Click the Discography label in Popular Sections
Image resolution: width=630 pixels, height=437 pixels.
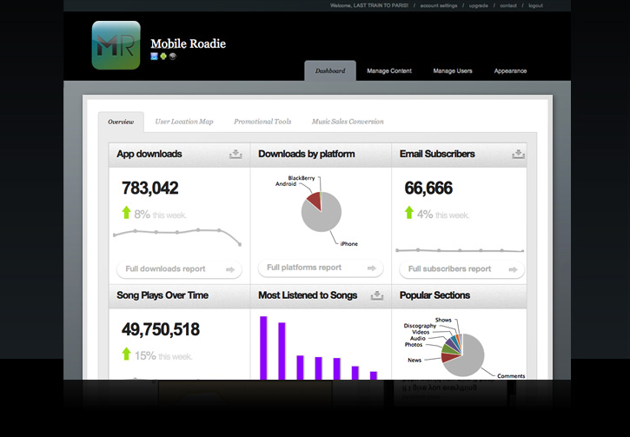pos(420,326)
